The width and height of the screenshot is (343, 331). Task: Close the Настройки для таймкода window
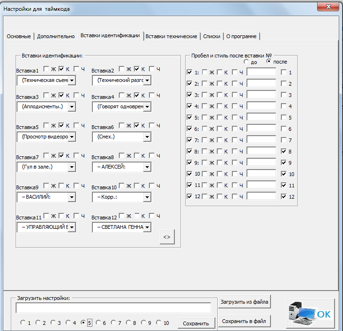328,7
